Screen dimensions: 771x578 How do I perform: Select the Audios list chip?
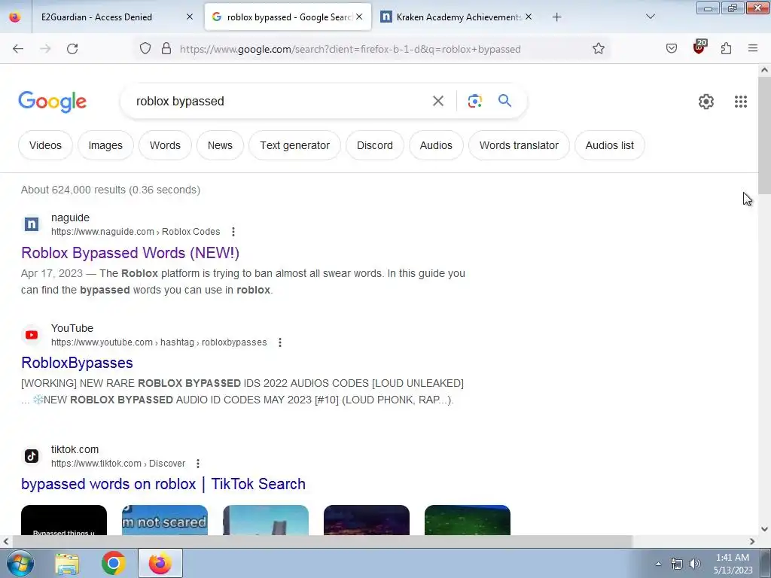coord(609,145)
